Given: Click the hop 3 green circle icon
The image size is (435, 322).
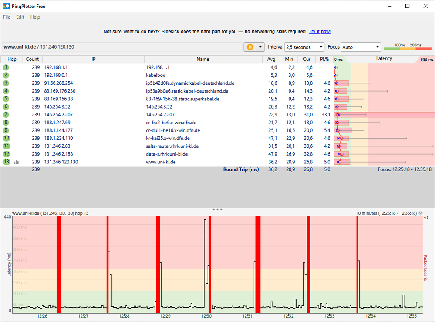Looking at the screenshot, I should [6, 83].
